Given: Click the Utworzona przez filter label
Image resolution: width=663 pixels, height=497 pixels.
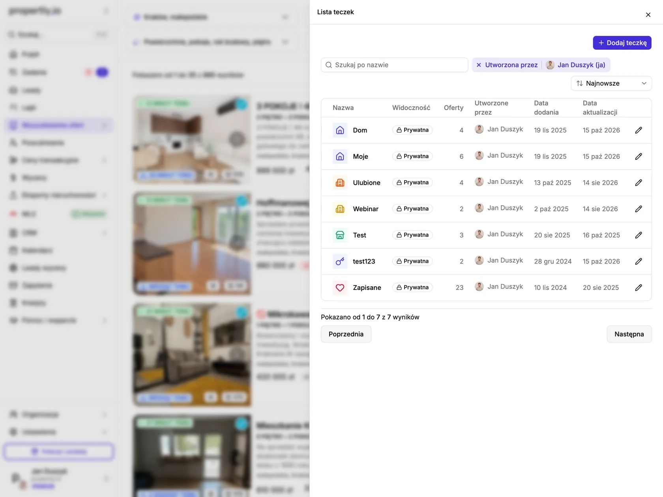Looking at the screenshot, I should pos(511,65).
